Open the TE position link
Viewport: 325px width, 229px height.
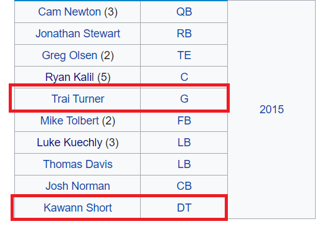coord(184,55)
